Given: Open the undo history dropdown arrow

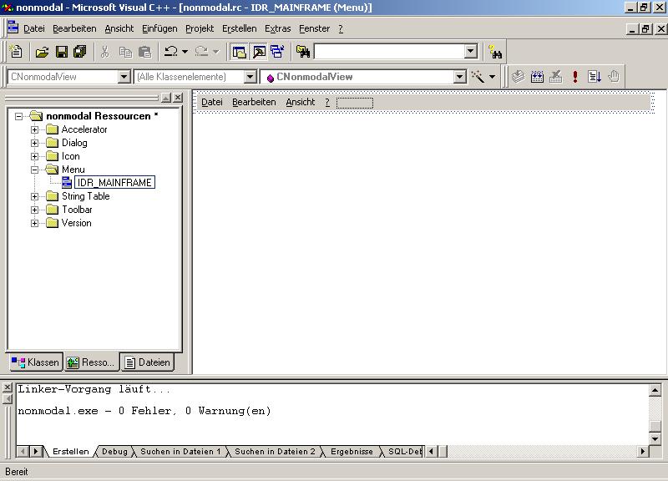Looking at the screenshot, I should (x=185, y=52).
